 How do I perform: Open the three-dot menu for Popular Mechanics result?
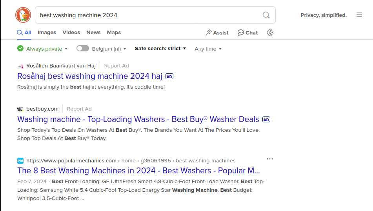(270, 159)
